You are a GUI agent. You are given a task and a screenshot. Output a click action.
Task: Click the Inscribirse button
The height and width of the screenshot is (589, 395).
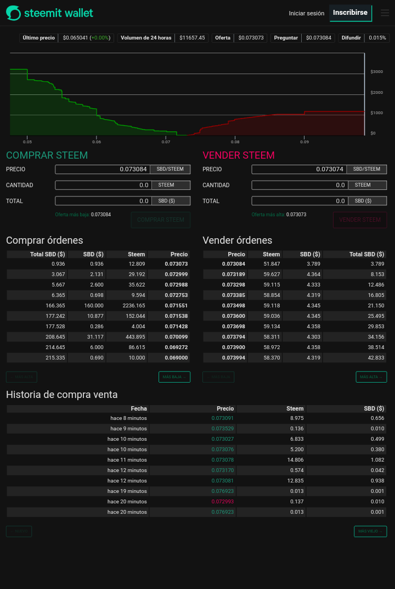[x=351, y=13]
